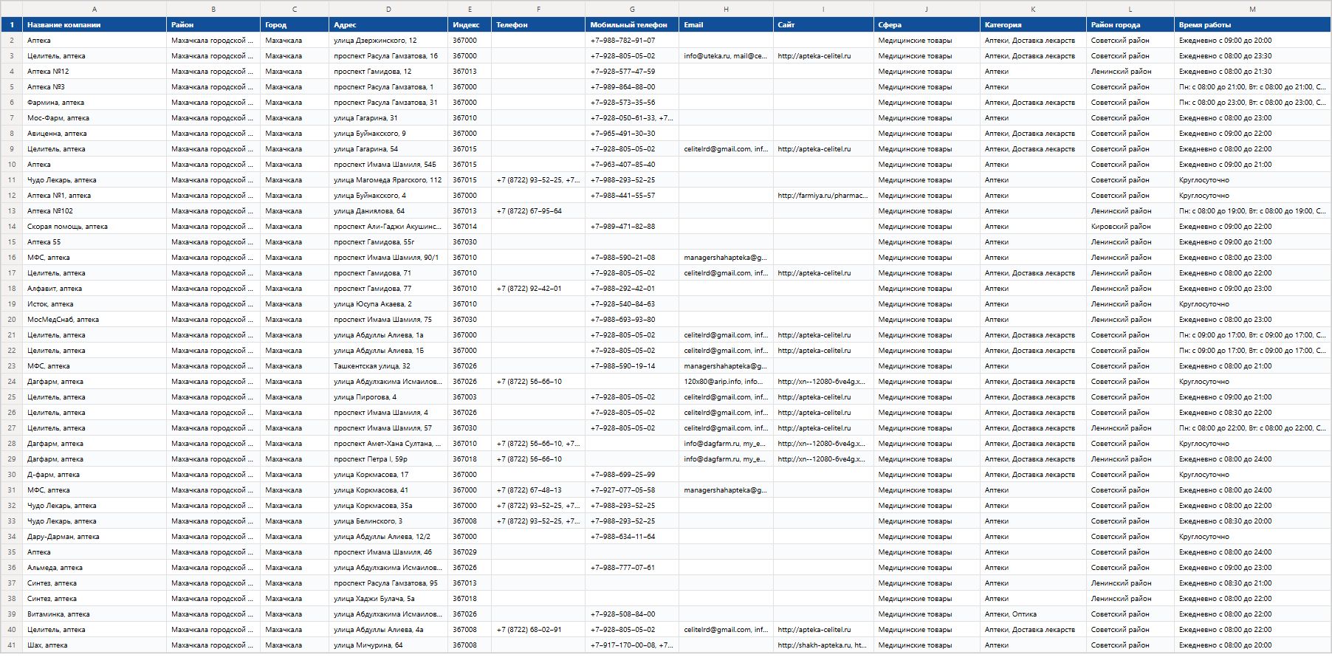Click the 'Район города' header cell
This screenshot has height=666, width=1332.
pyautogui.click(x=1130, y=25)
